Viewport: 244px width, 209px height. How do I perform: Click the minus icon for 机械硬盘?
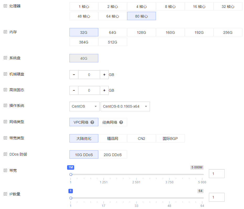tap(74, 75)
